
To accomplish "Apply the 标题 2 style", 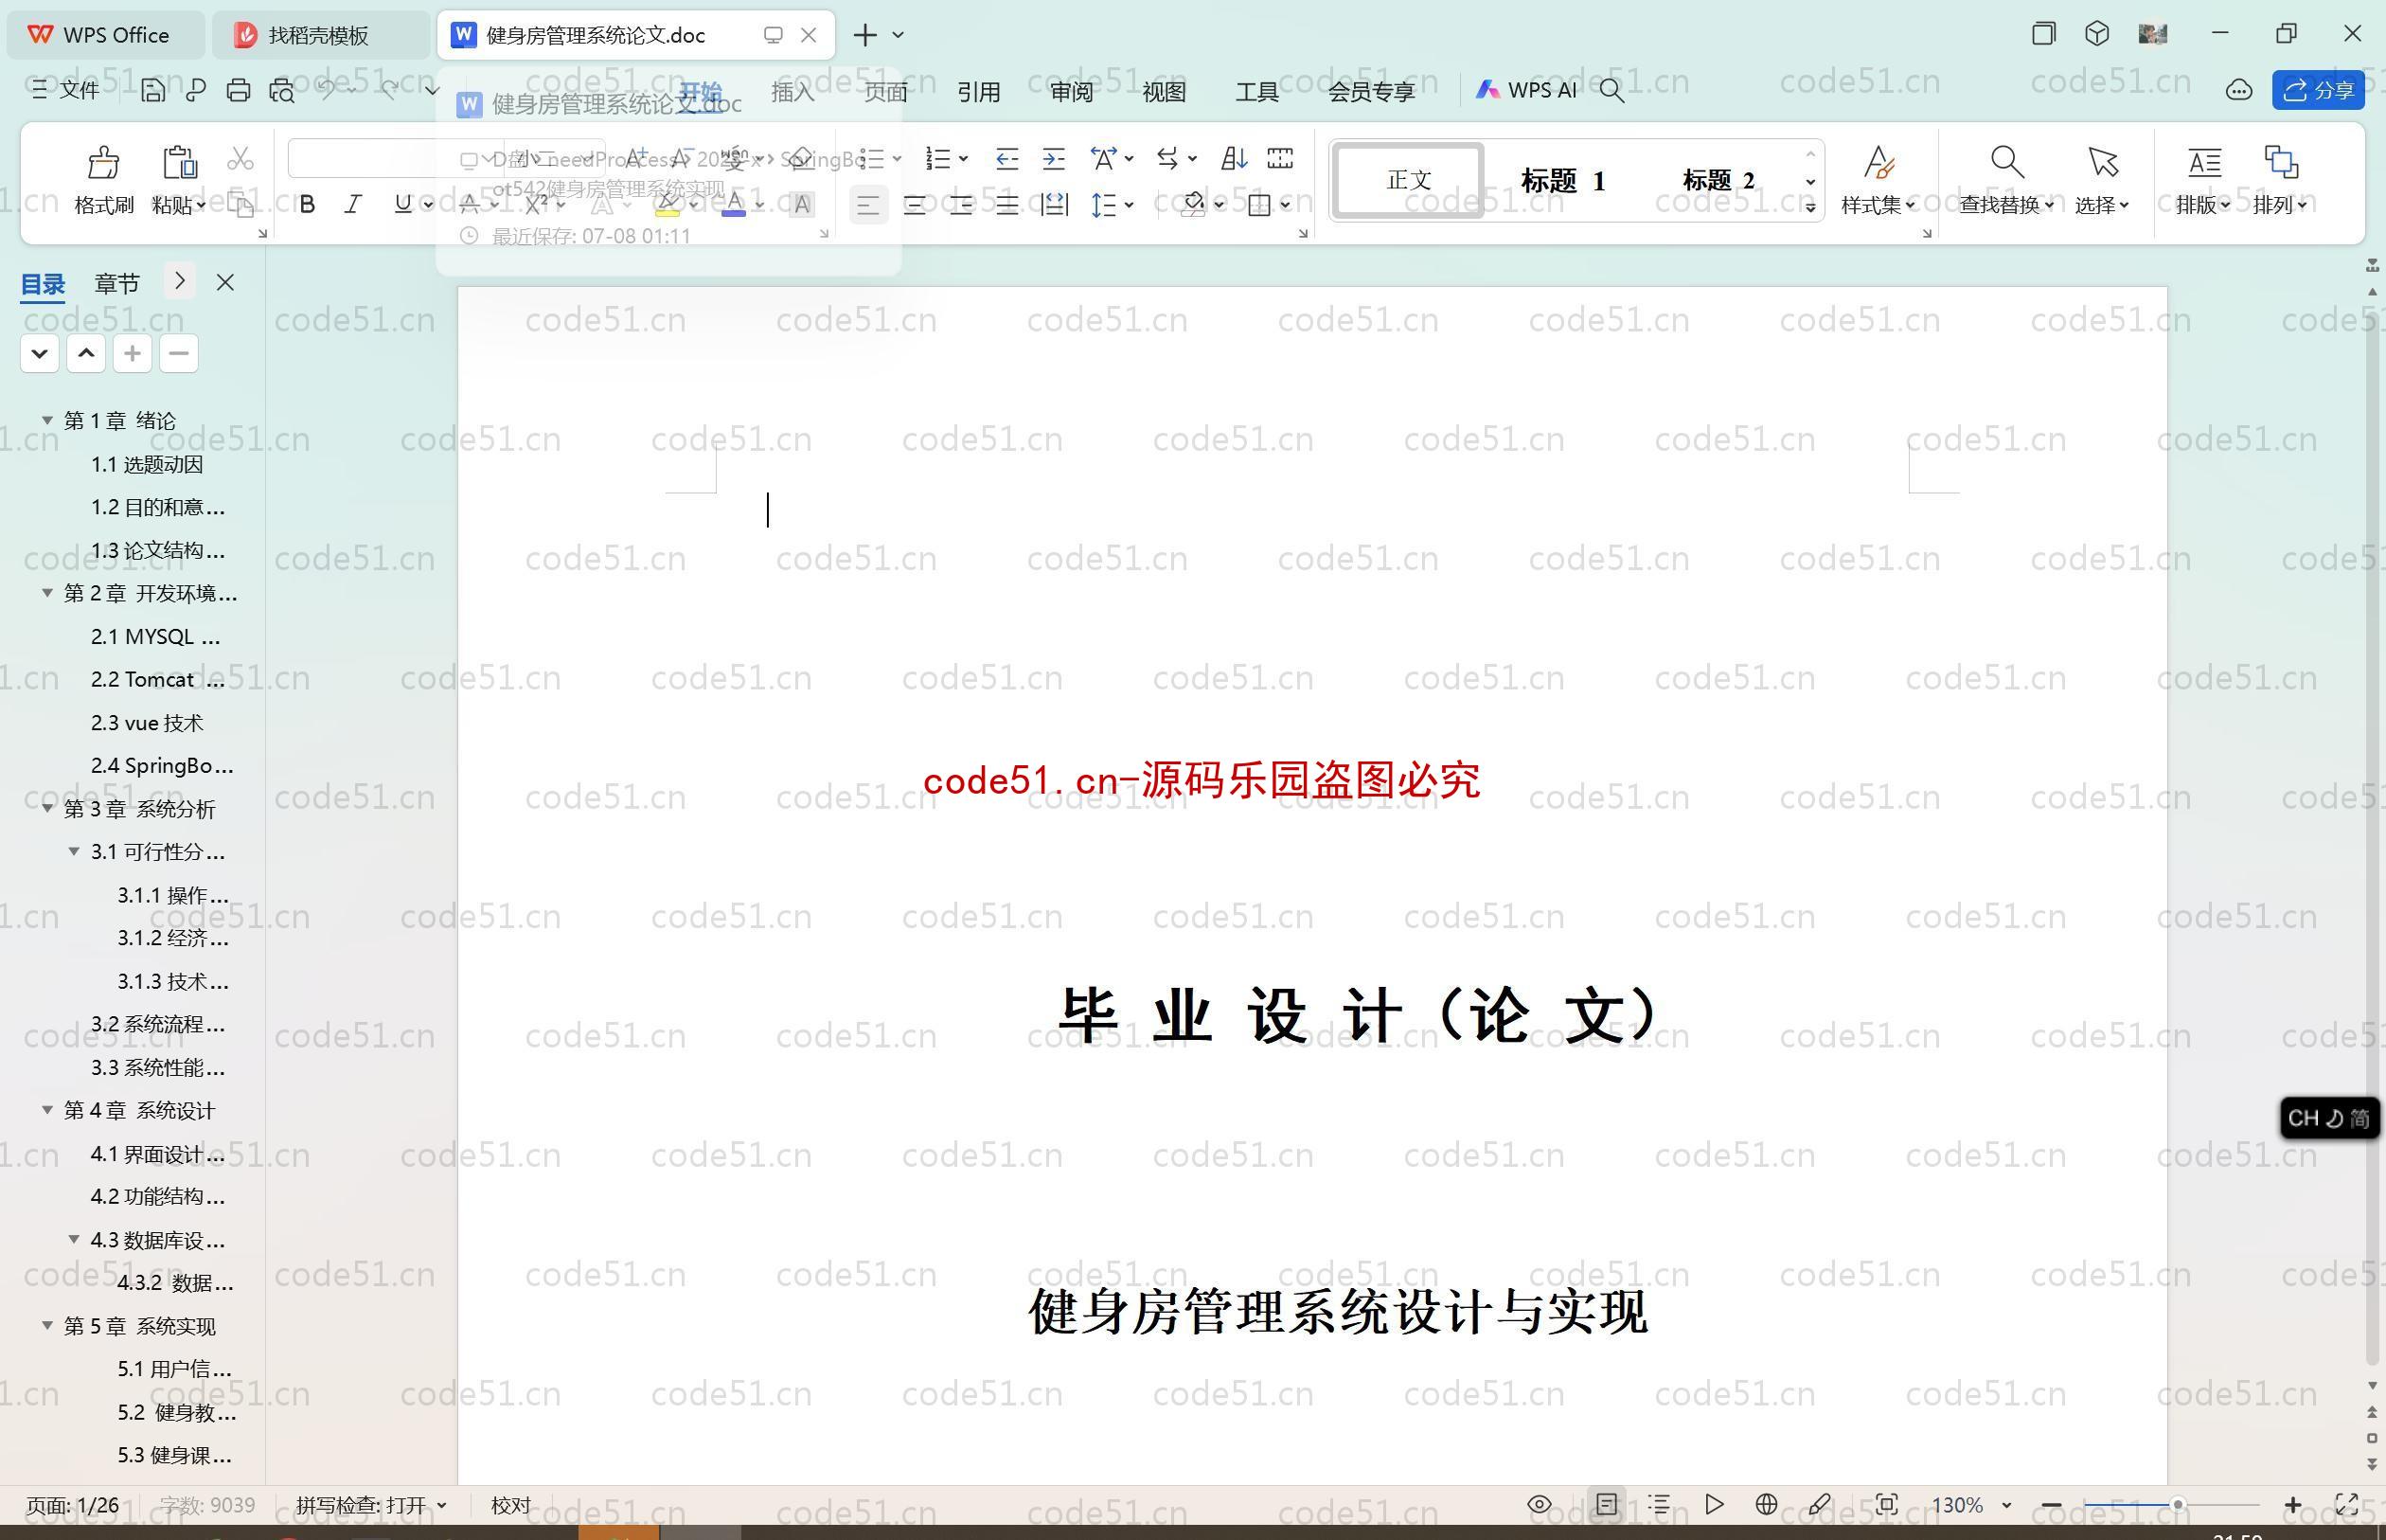I will point(1718,181).
